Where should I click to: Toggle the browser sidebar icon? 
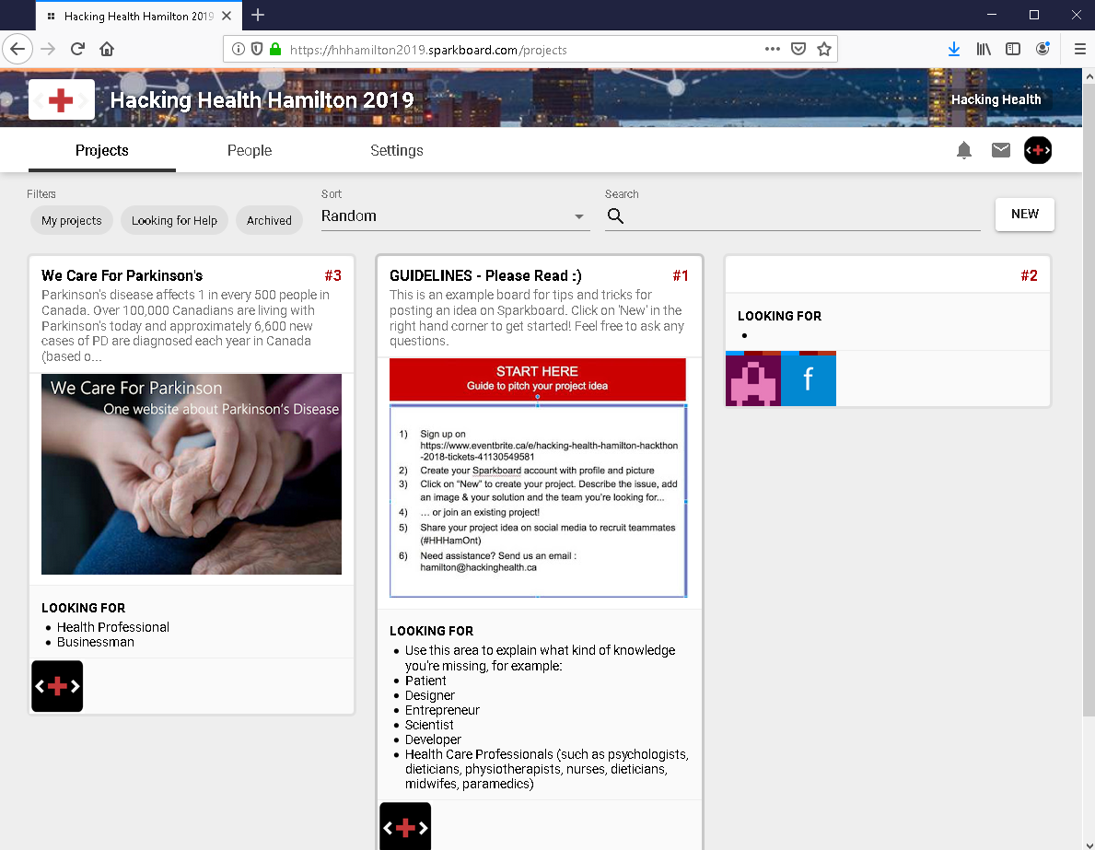click(x=1013, y=49)
